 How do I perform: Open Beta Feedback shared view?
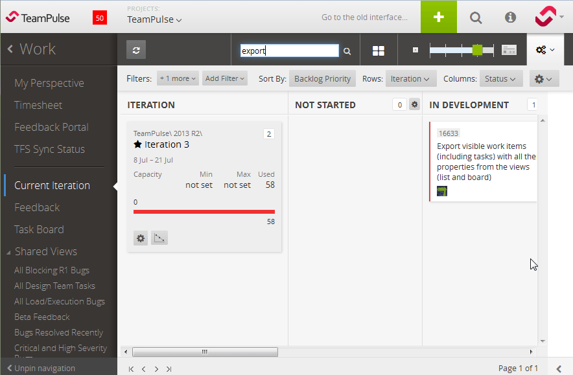click(x=41, y=317)
